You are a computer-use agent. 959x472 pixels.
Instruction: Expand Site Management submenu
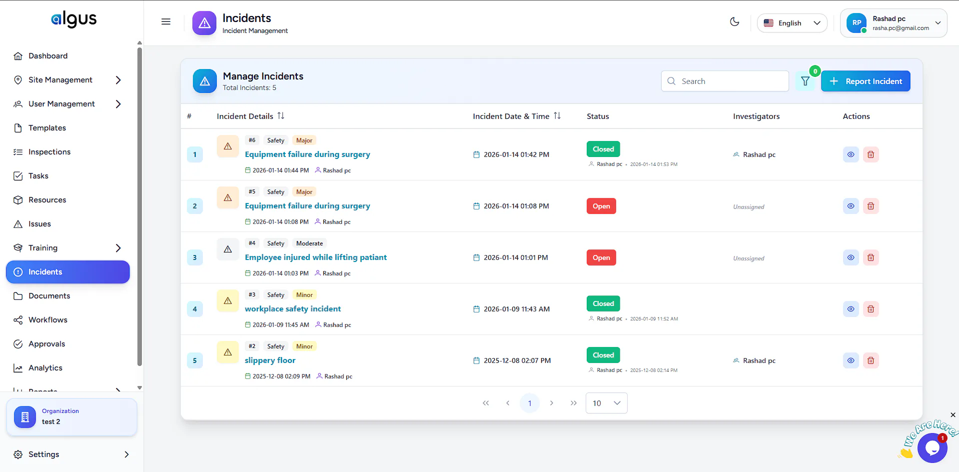(x=118, y=80)
